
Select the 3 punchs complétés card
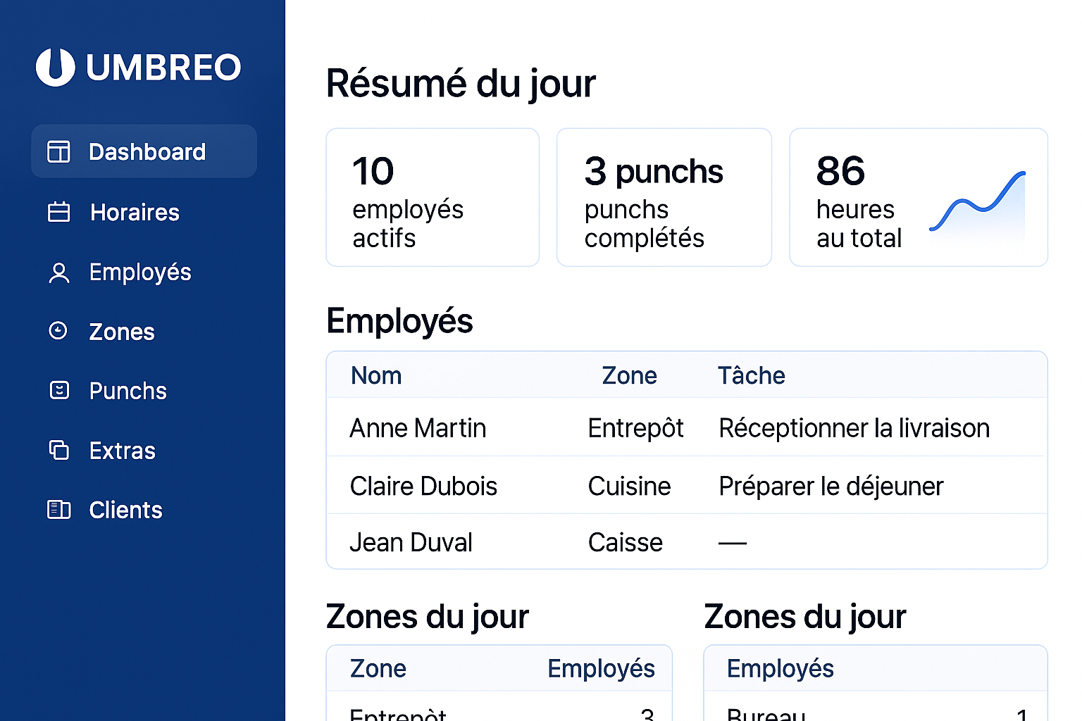[x=664, y=197]
